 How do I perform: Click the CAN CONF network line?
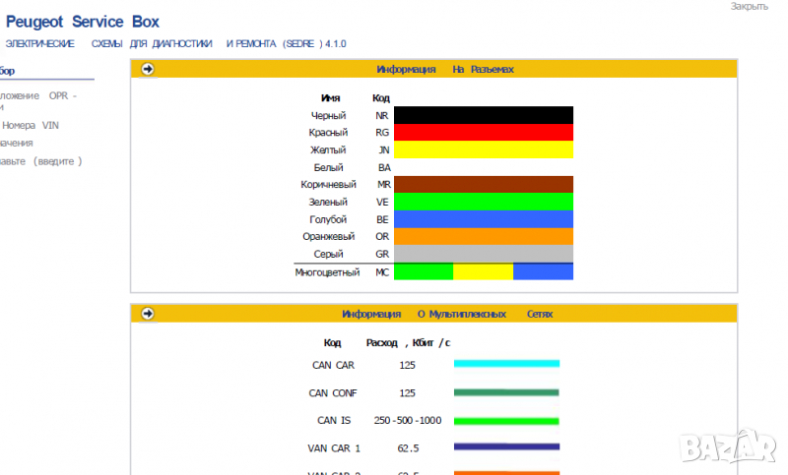[x=506, y=392]
